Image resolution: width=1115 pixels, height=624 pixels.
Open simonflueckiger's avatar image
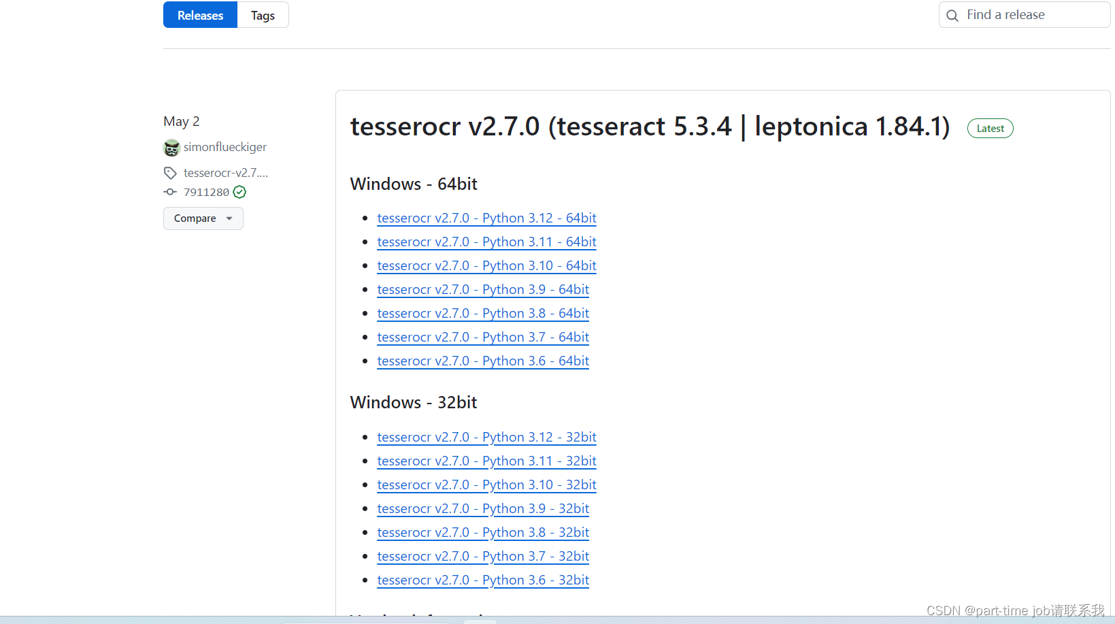coord(171,148)
